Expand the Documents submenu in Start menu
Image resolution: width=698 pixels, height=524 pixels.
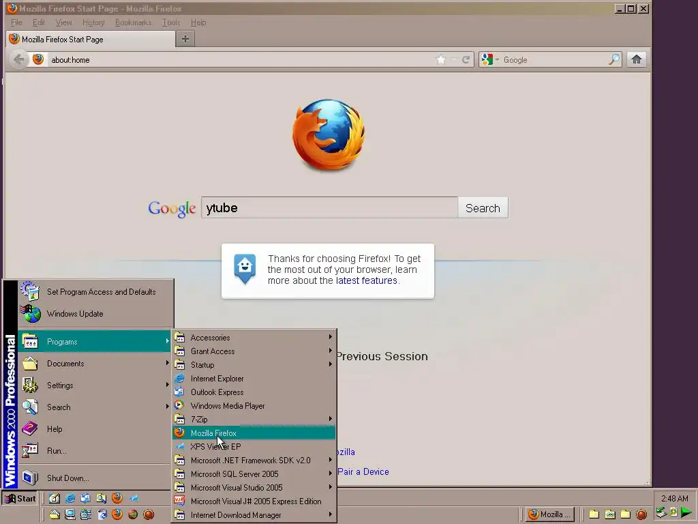95,364
